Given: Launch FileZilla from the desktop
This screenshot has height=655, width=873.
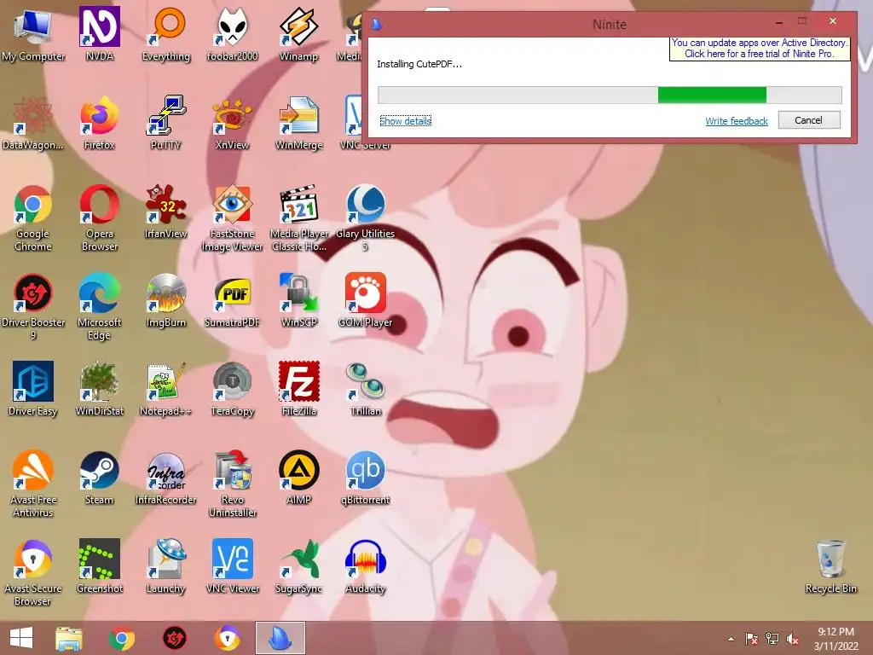Looking at the screenshot, I should [x=299, y=389].
